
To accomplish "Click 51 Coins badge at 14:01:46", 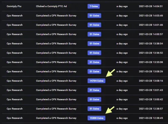I will tap(94, 25).
